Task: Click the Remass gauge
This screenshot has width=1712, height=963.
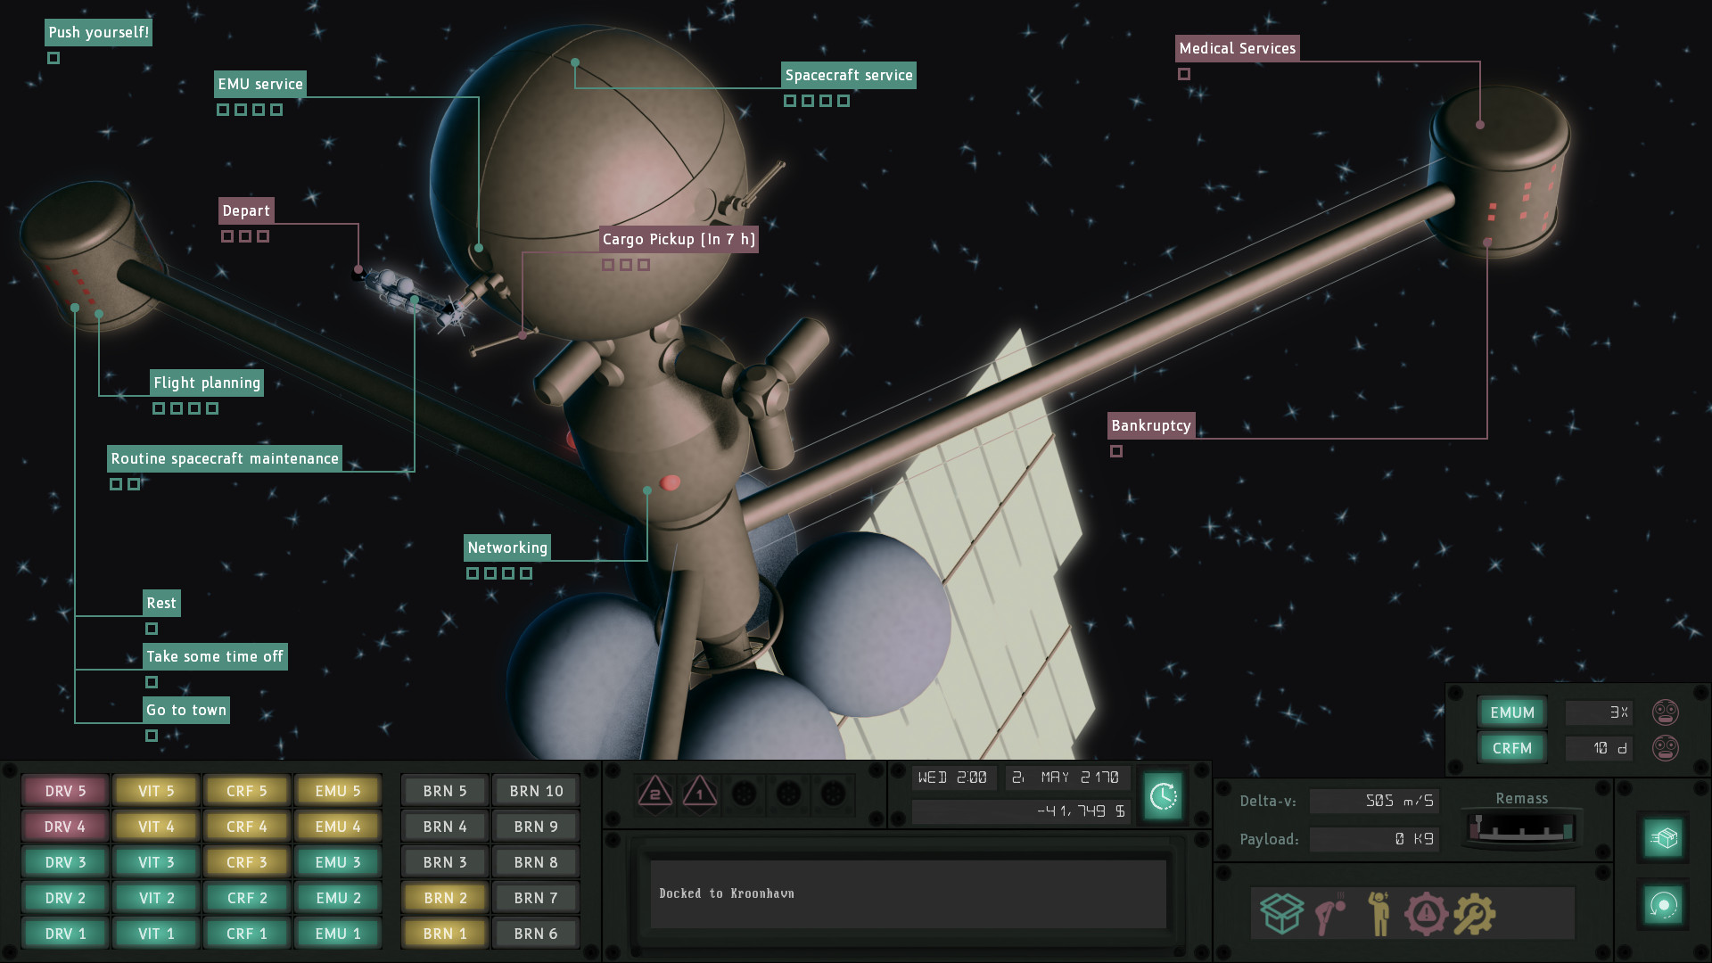Action: [x=1521, y=827]
